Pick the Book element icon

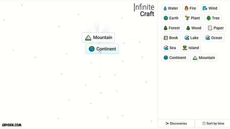[x=166, y=38]
